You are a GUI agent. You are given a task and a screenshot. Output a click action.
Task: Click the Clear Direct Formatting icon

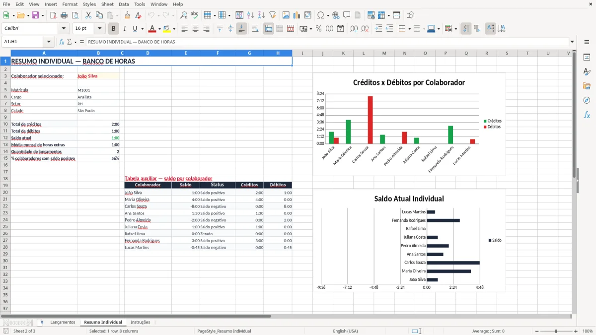point(138,15)
